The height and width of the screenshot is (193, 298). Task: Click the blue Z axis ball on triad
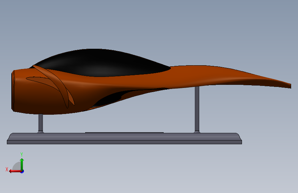click(x=22, y=171)
